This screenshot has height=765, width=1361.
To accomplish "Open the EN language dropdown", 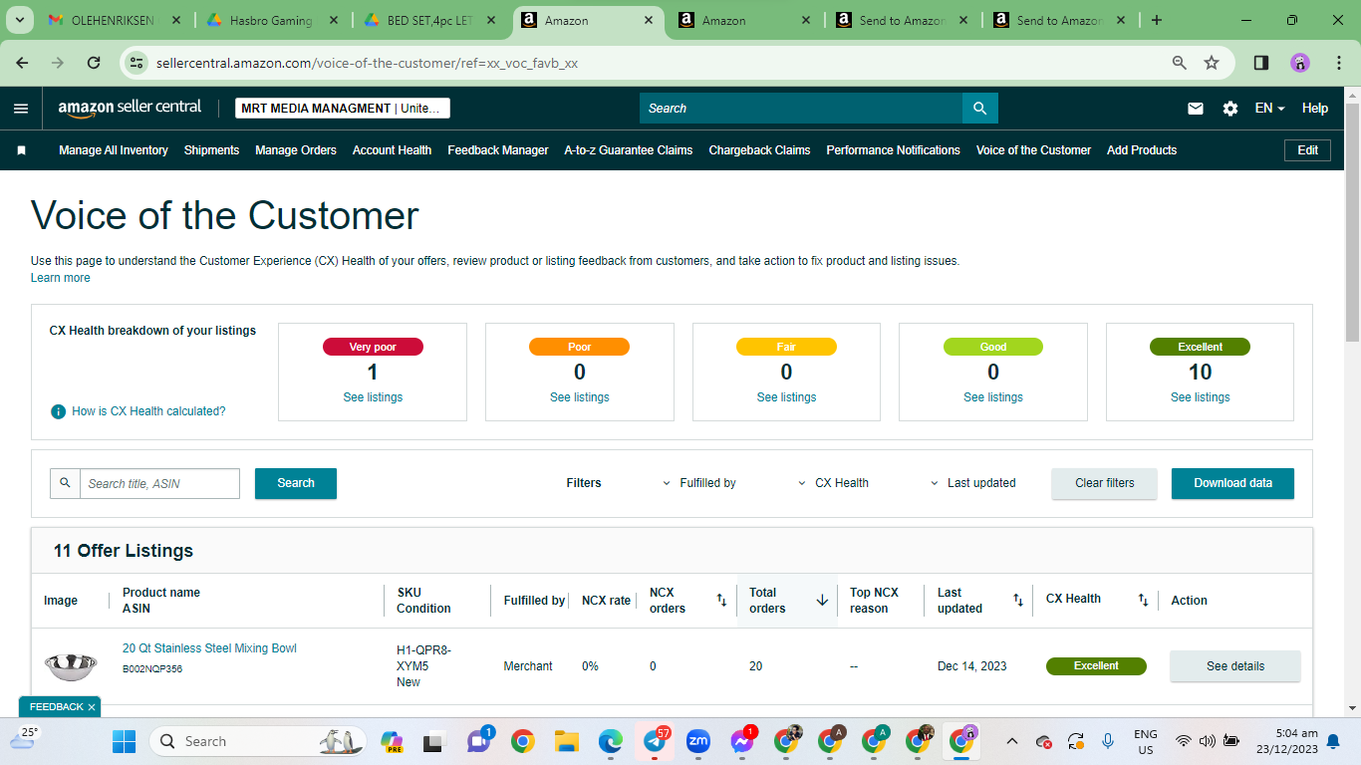I will point(1269,109).
